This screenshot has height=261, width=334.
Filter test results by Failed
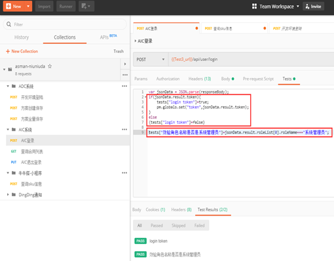click(x=199, y=226)
